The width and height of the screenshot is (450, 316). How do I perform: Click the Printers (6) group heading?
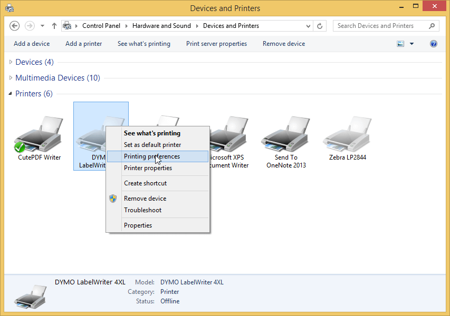pyautogui.click(x=34, y=93)
